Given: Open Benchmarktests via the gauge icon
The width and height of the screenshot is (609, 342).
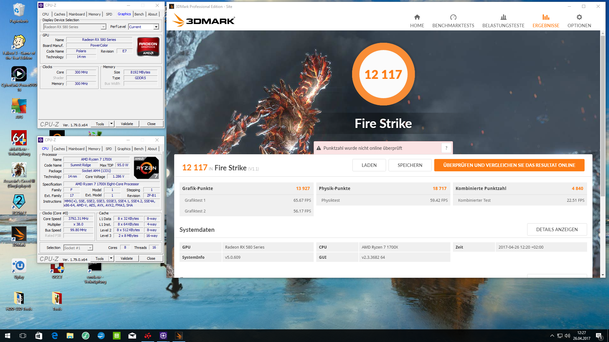Looking at the screenshot, I should pyautogui.click(x=453, y=17).
